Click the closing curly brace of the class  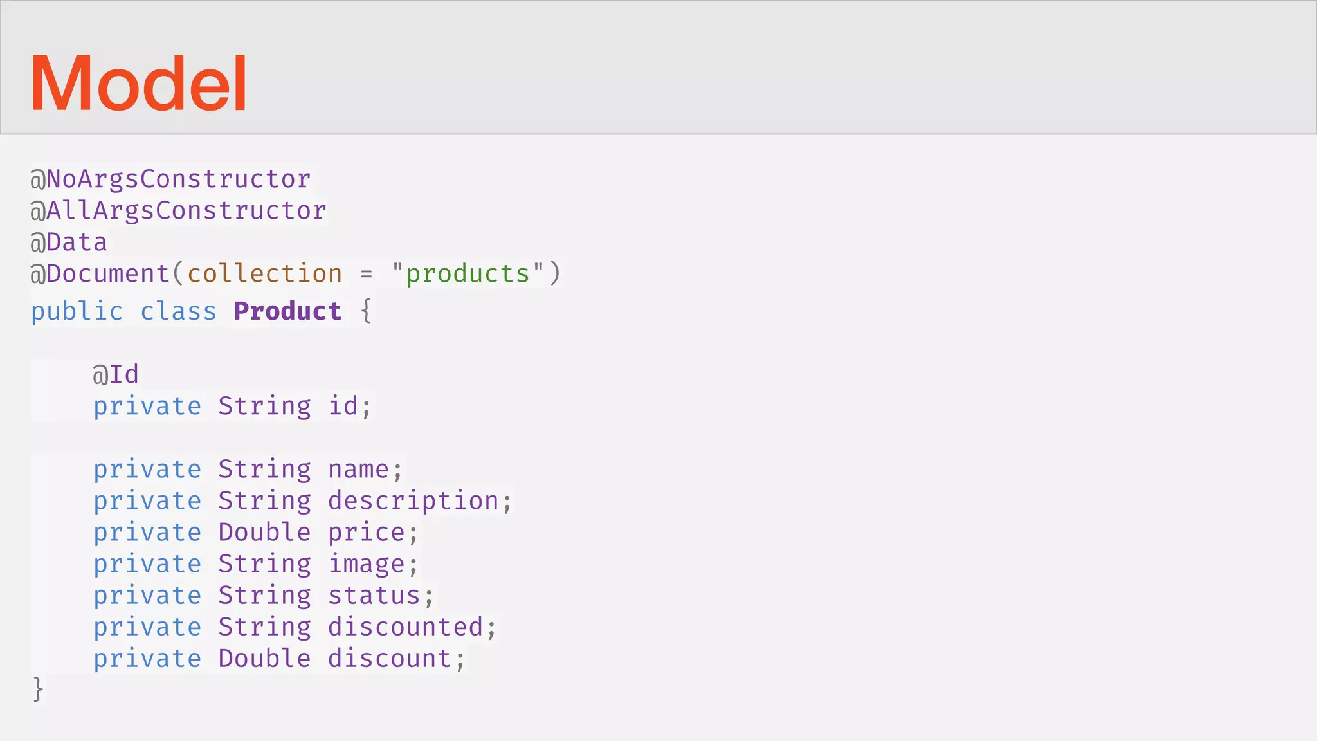(x=38, y=690)
